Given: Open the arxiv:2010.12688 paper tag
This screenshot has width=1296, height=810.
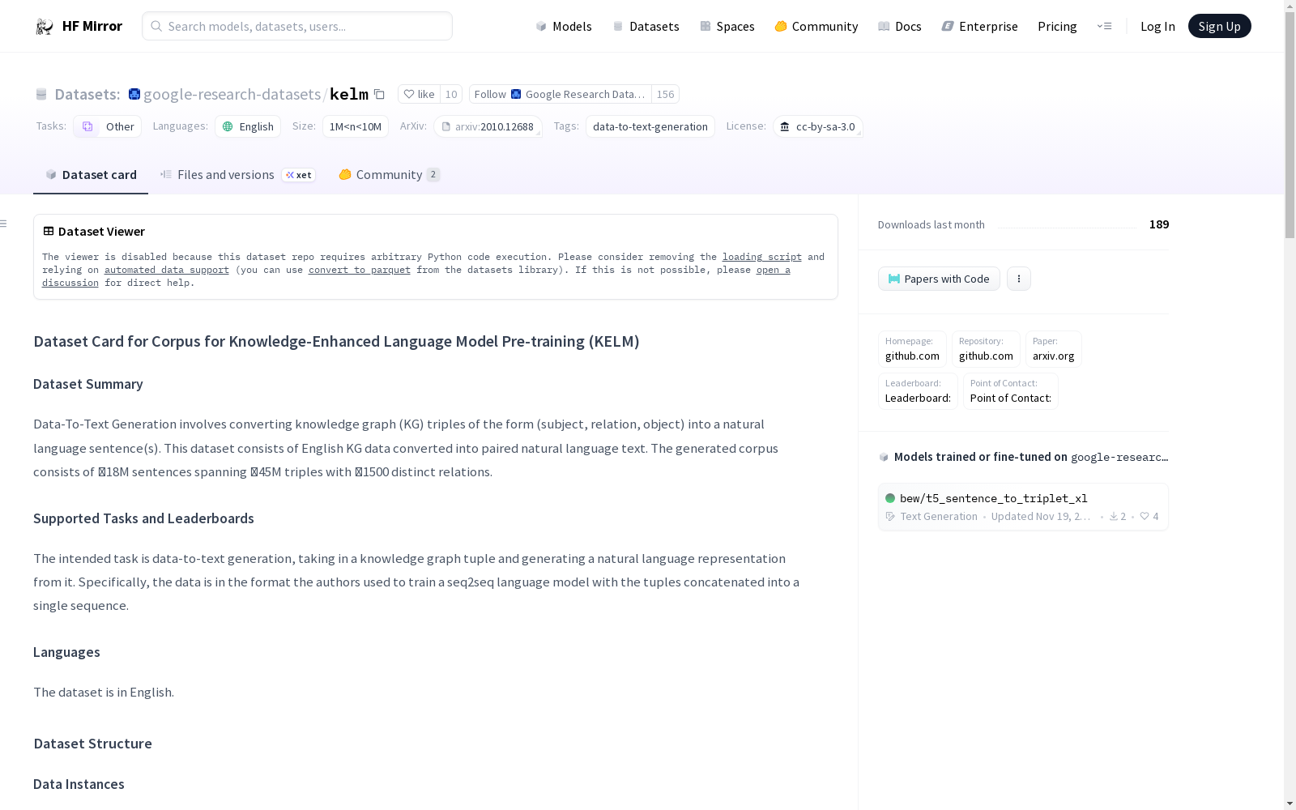Looking at the screenshot, I should [488, 126].
